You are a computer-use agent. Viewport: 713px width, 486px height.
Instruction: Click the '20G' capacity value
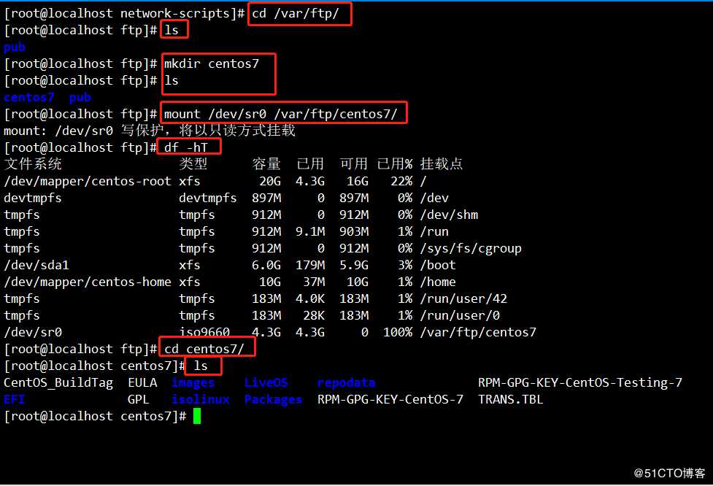coord(270,181)
